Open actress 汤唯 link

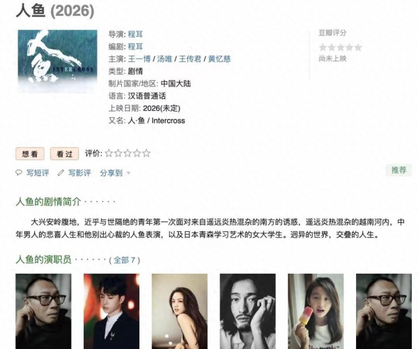pyautogui.click(x=164, y=59)
